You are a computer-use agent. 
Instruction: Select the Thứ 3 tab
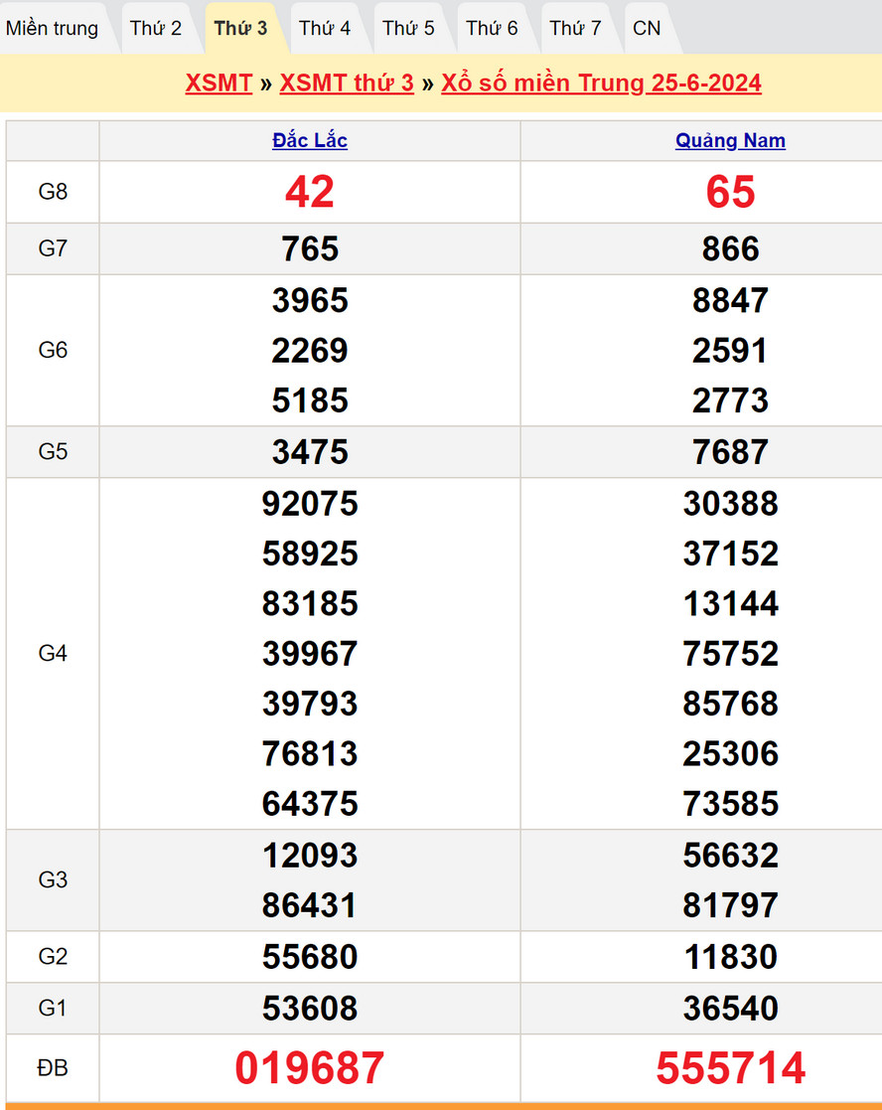240,28
